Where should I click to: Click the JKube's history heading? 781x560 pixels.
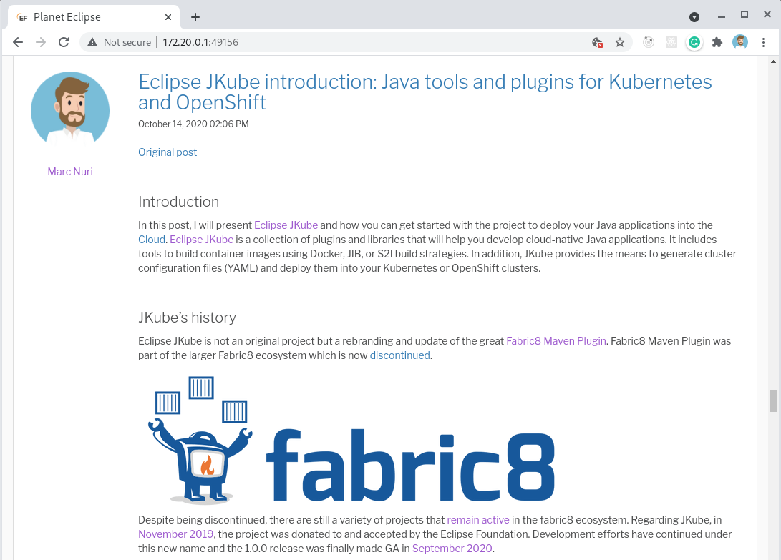[x=187, y=318]
